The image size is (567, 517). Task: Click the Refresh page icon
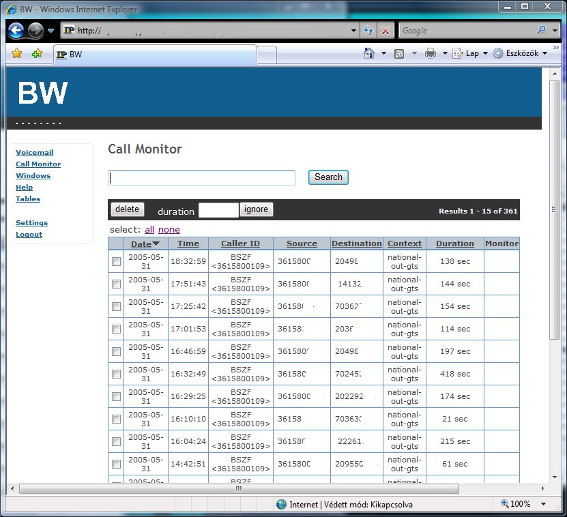click(x=368, y=31)
